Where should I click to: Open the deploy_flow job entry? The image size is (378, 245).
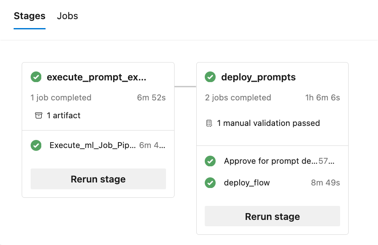pos(247,183)
